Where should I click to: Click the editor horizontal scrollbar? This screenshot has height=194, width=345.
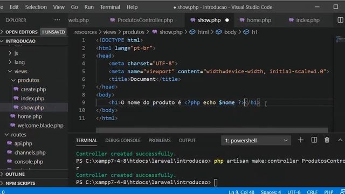click(x=212, y=130)
